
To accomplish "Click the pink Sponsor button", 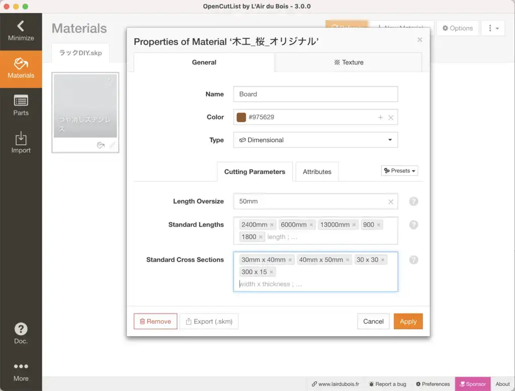I will pos(473,384).
